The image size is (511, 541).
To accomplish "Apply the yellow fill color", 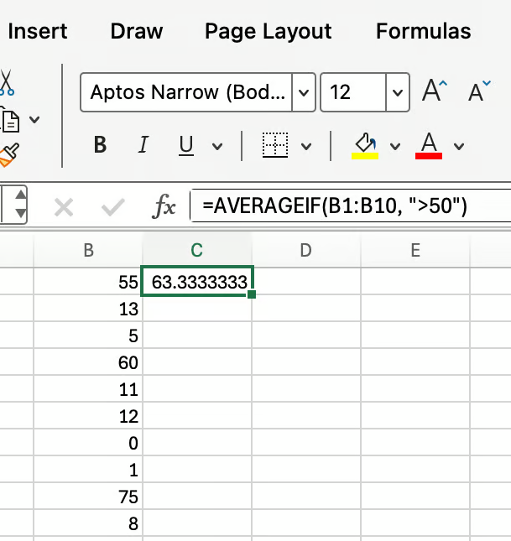I will 365,145.
